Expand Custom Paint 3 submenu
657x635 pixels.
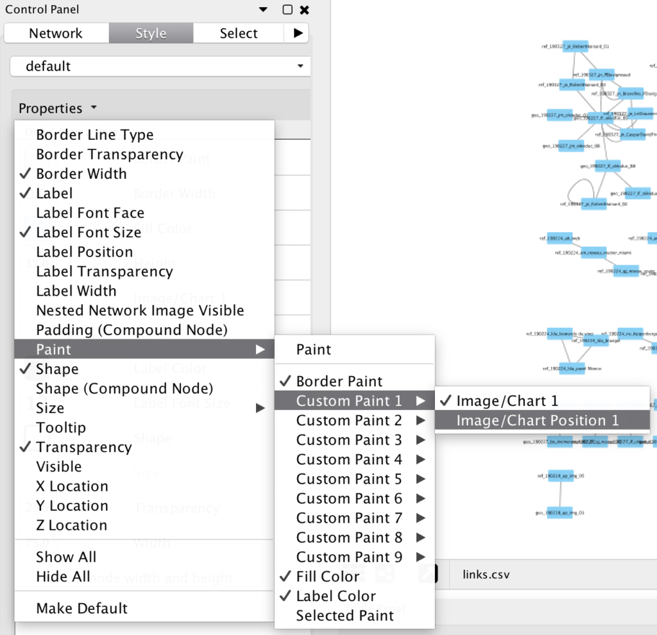pos(354,440)
